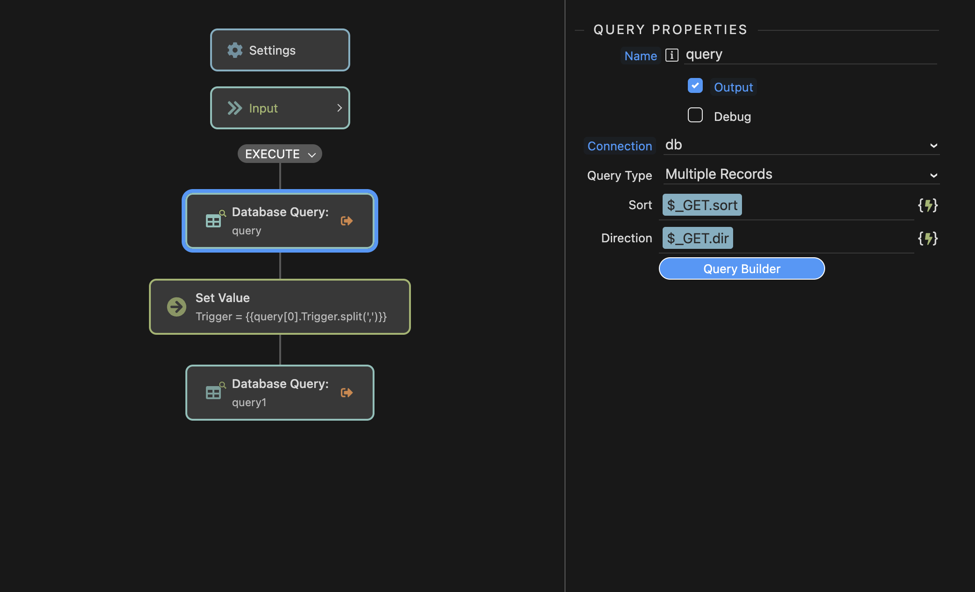Click the Connection label

point(620,146)
